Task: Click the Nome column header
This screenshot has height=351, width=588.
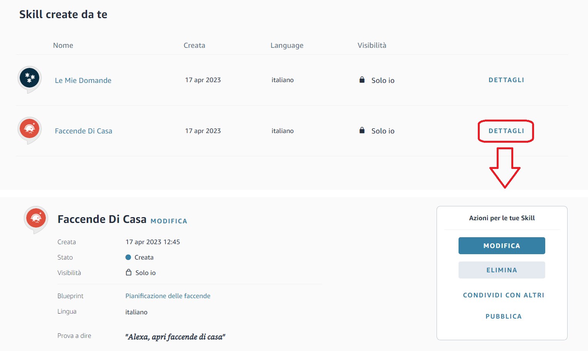Action: click(63, 46)
